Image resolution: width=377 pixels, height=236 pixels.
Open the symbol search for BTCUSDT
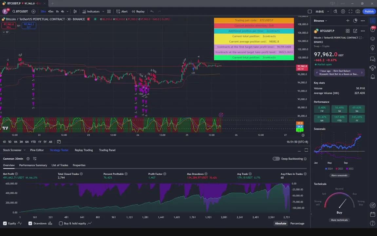(20, 11)
